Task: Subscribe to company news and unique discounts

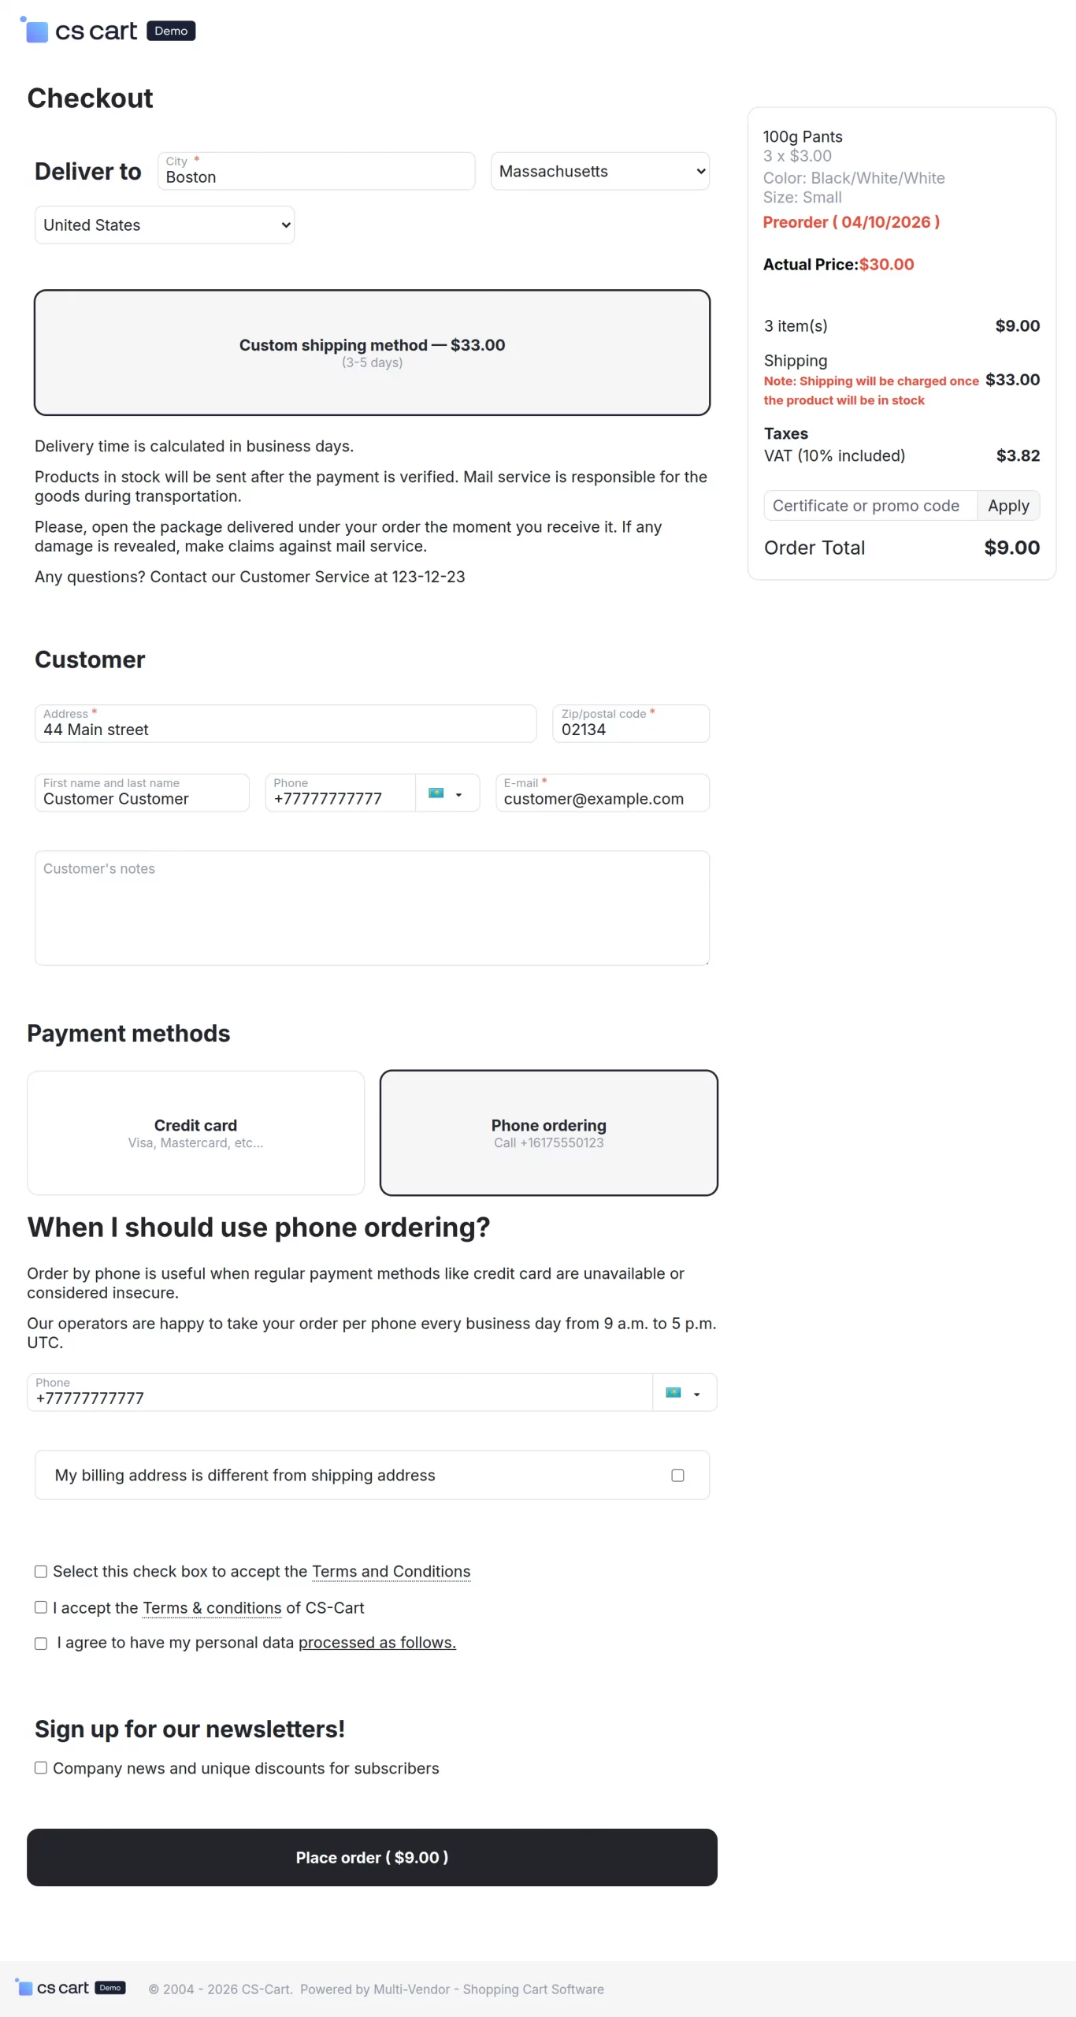Action: pos(40,1767)
